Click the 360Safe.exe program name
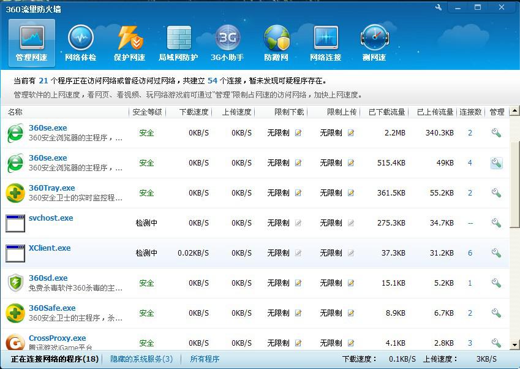 (52, 308)
